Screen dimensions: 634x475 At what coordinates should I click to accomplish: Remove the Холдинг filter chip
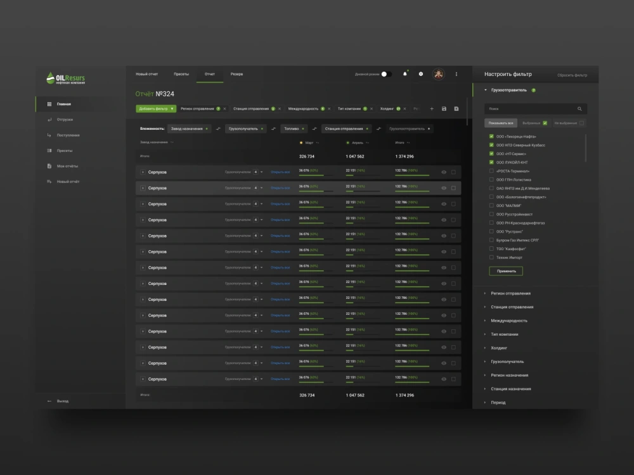tap(404, 109)
